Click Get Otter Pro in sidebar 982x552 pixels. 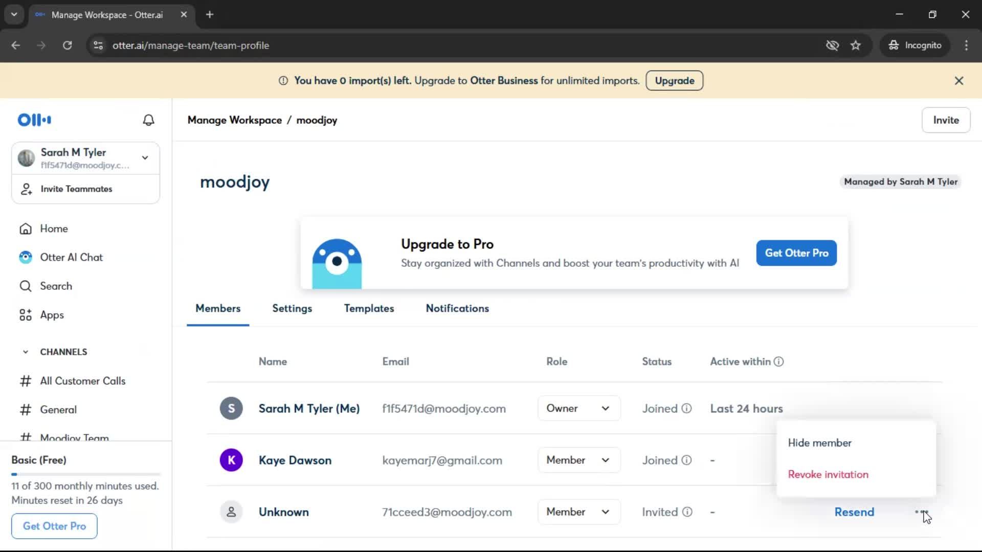coord(54,526)
